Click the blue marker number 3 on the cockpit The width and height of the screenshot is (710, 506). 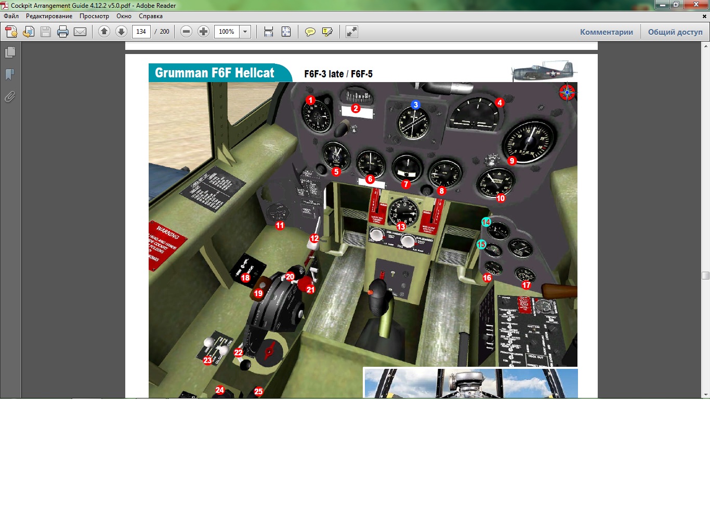[415, 105]
